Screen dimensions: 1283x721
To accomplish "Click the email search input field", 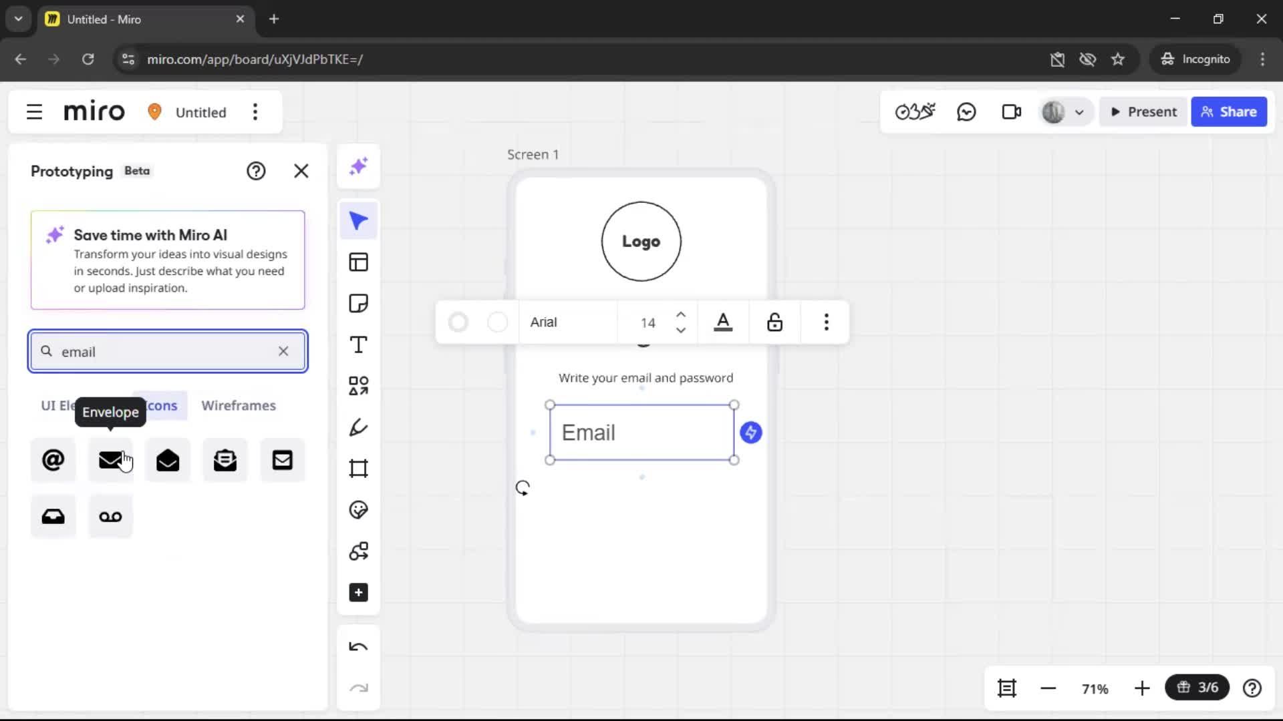I will [167, 351].
